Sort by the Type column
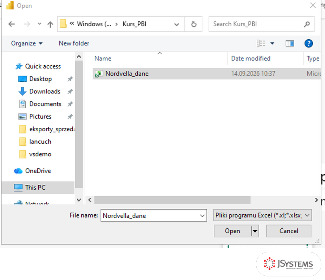The image size is (325, 280). [x=313, y=58]
